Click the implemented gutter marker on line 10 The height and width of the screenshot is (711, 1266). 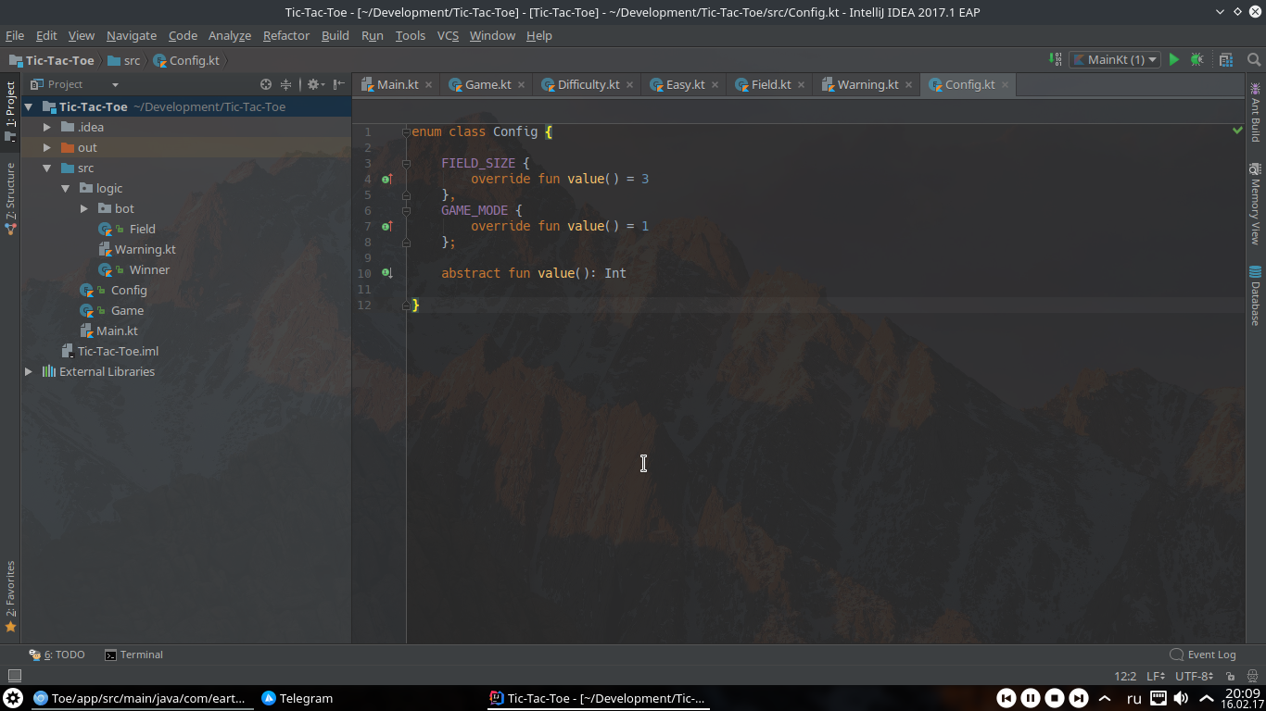pos(386,273)
